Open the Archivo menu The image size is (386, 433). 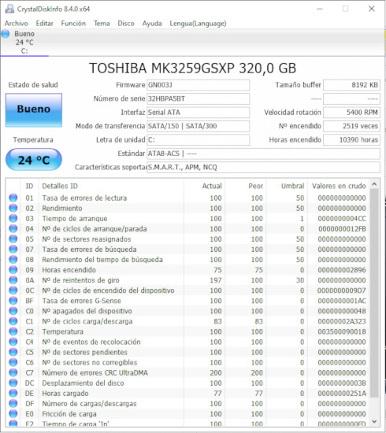click(17, 24)
